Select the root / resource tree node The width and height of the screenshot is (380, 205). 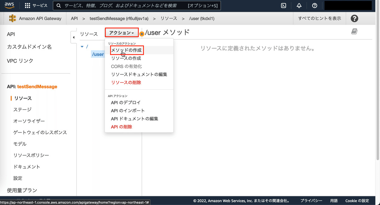click(x=87, y=47)
